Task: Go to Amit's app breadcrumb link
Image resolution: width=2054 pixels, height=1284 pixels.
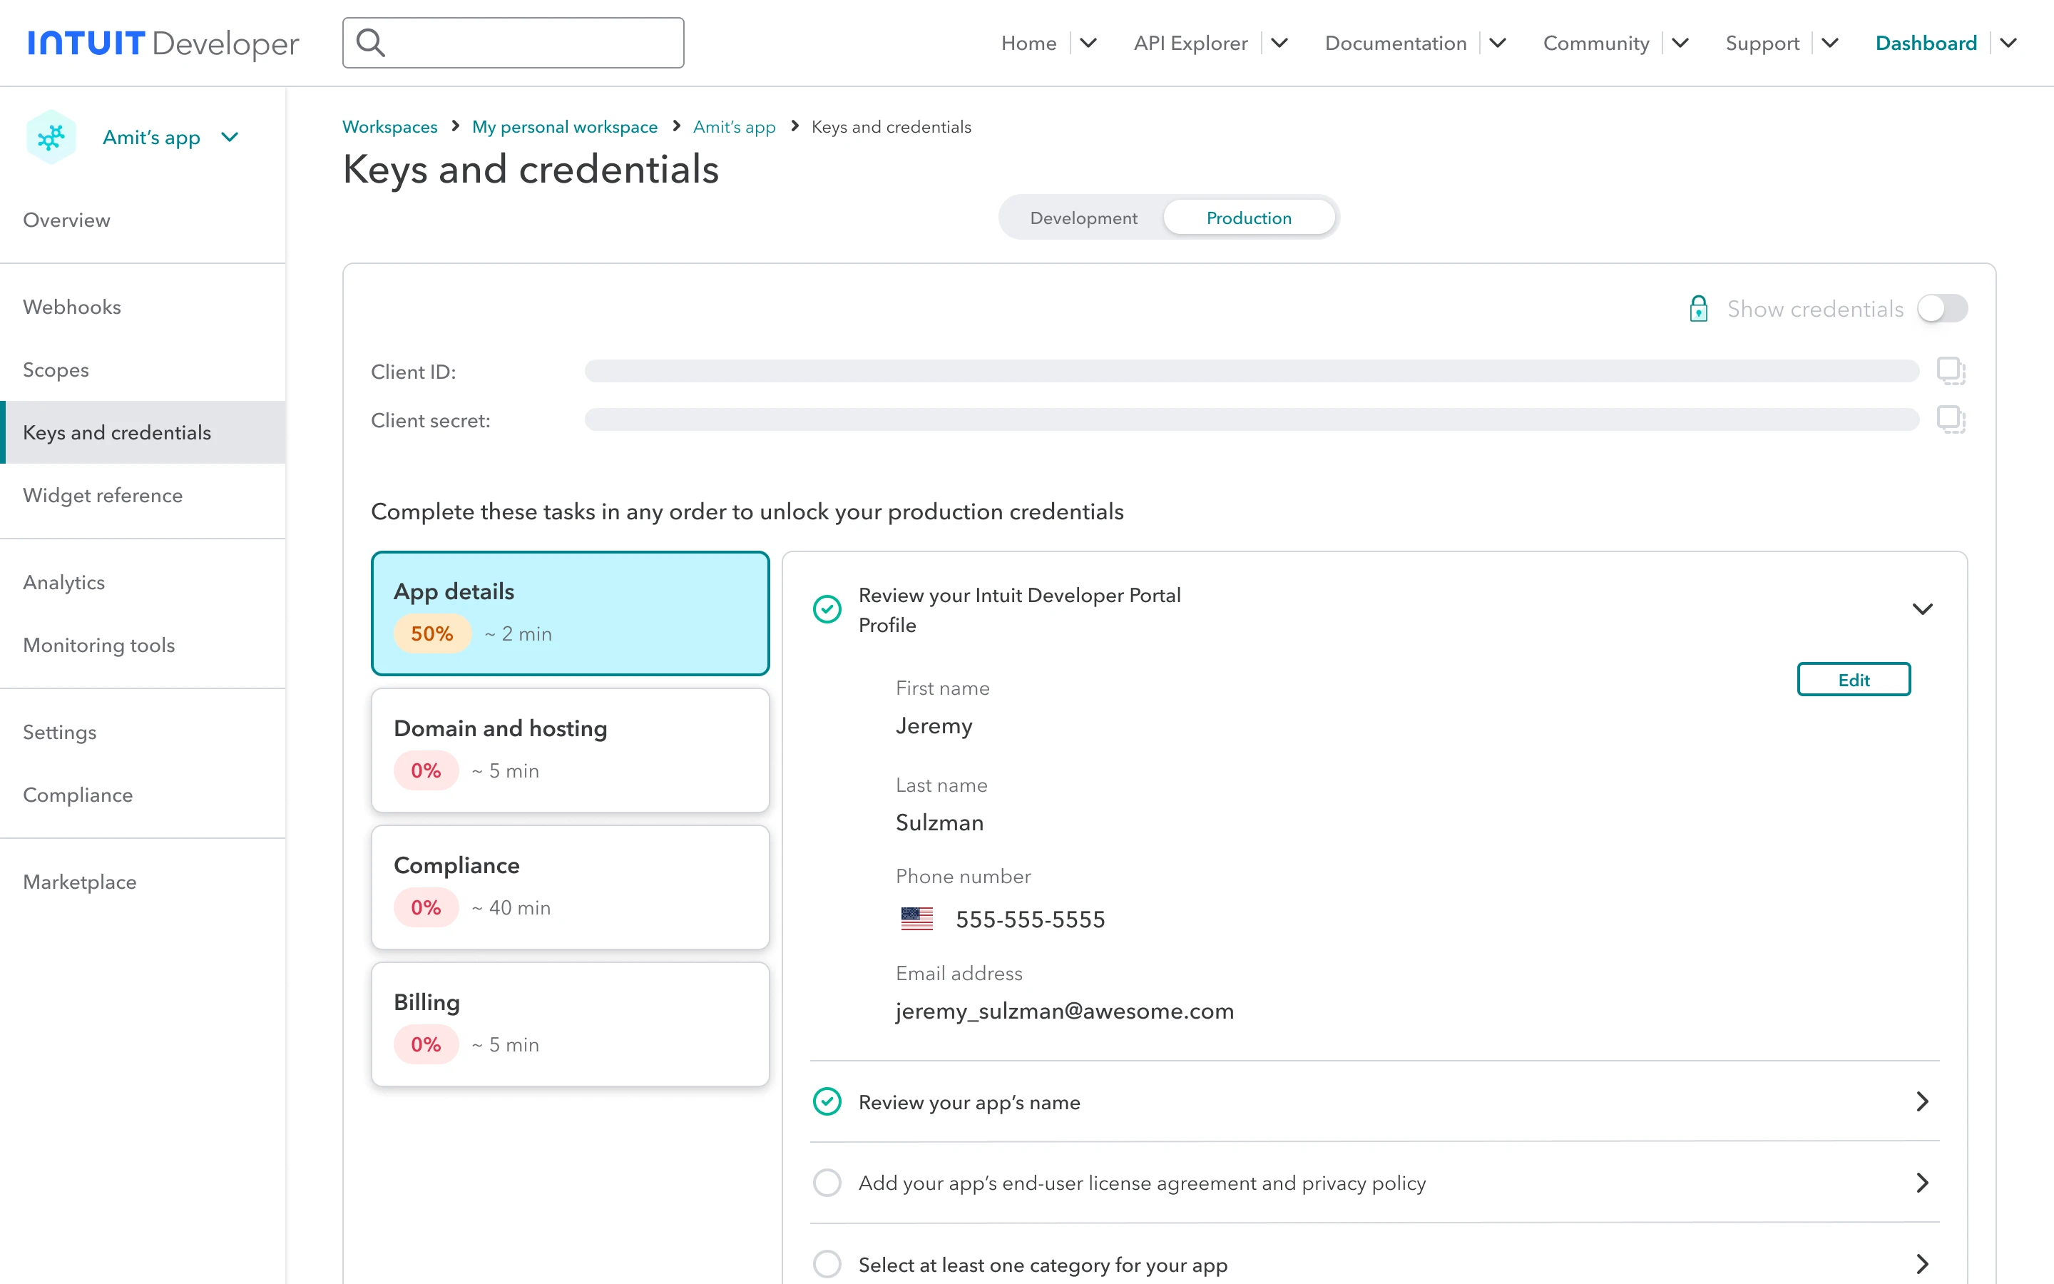Action: click(x=734, y=126)
